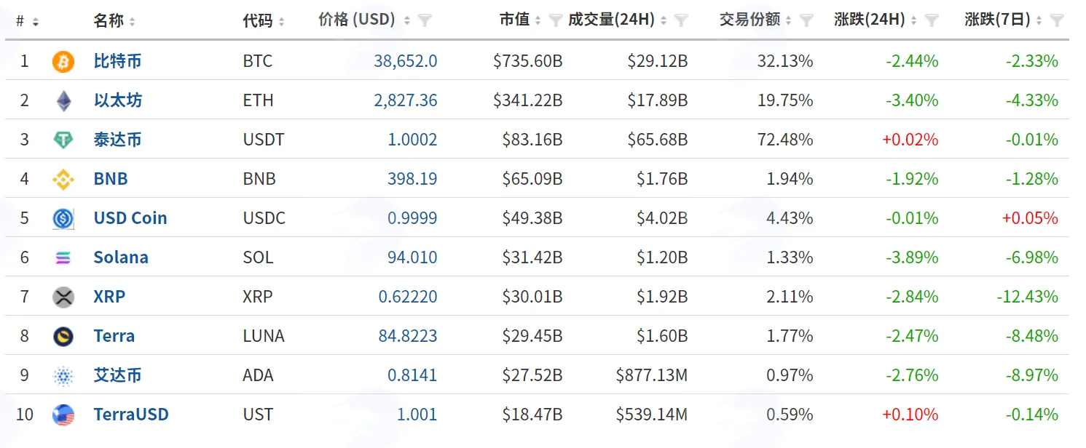The width and height of the screenshot is (1086, 448).
Task: Click 24H change -3.89%
Action: pyautogui.click(x=912, y=257)
